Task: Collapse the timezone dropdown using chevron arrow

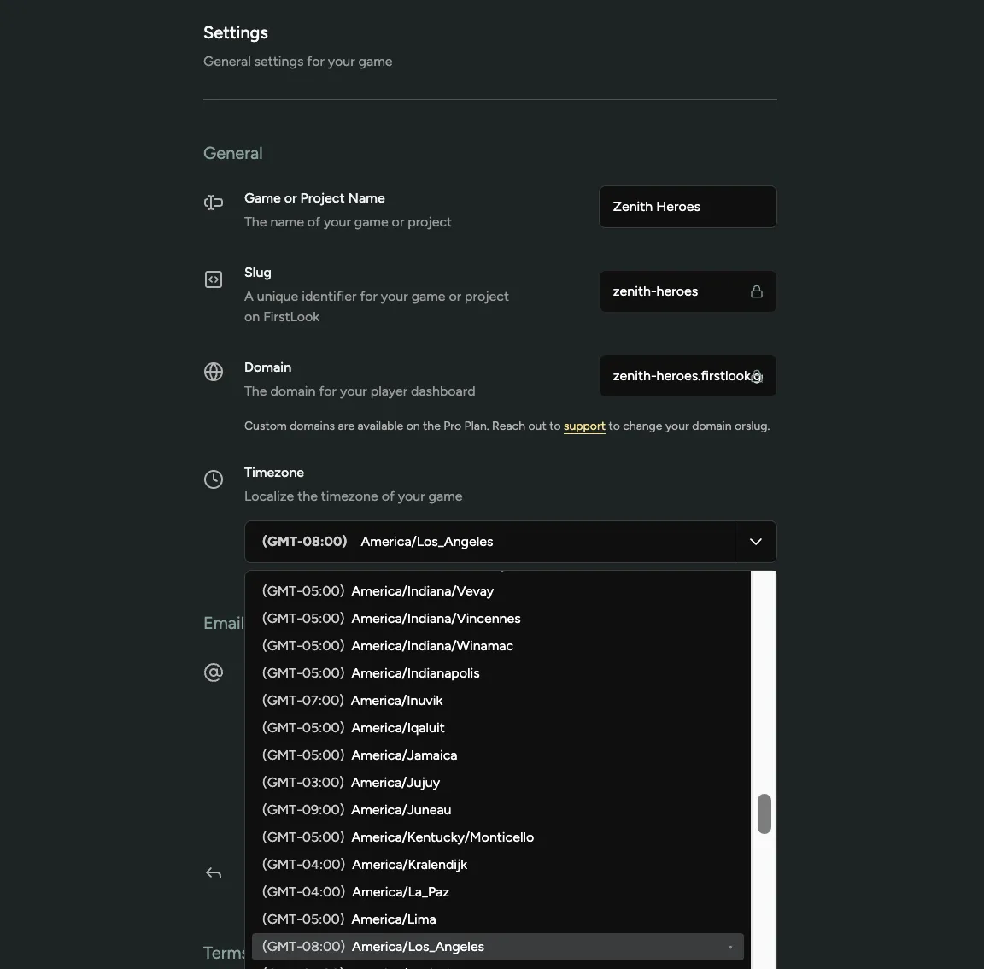Action: [755, 542]
